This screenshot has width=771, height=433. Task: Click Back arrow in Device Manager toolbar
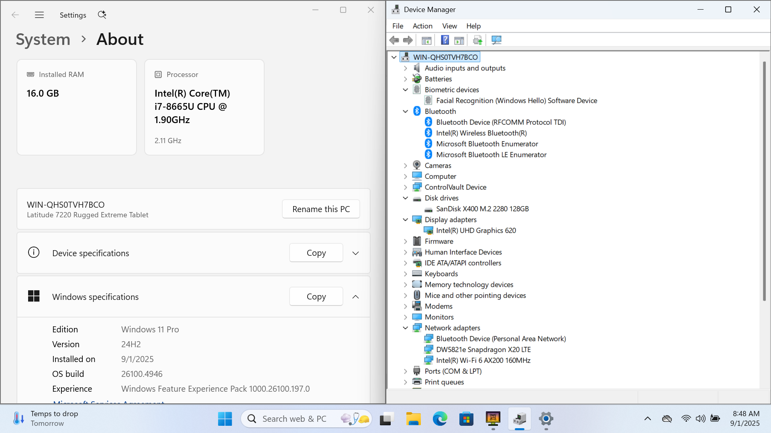[394, 40]
